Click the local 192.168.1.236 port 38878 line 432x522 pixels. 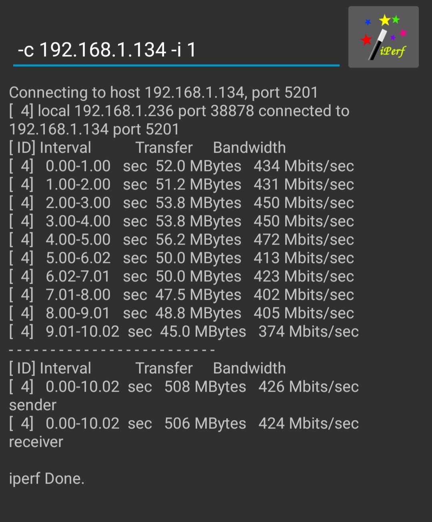click(x=179, y=120)
